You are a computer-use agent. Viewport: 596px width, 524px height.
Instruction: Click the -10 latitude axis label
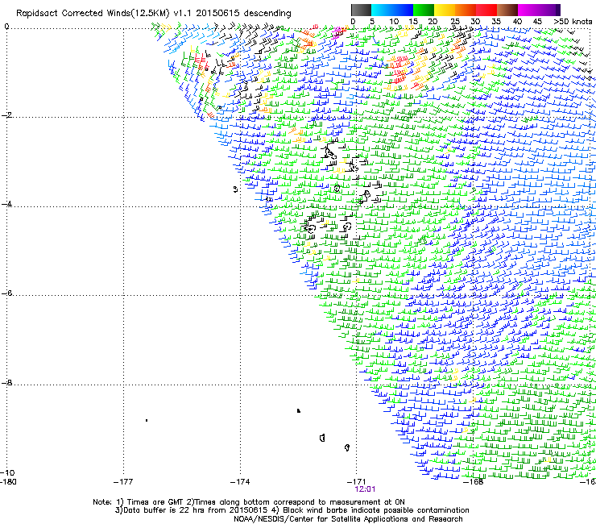(x=7, y=472)
